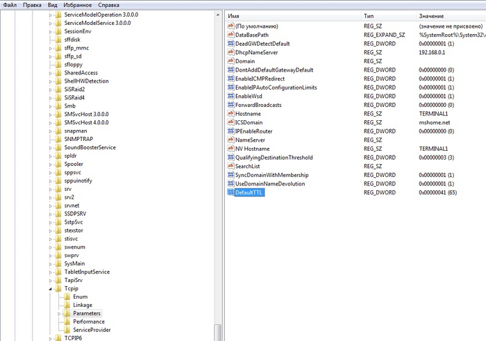
Task: Select the TabletInputService key
Action: (x=87, y=272)
